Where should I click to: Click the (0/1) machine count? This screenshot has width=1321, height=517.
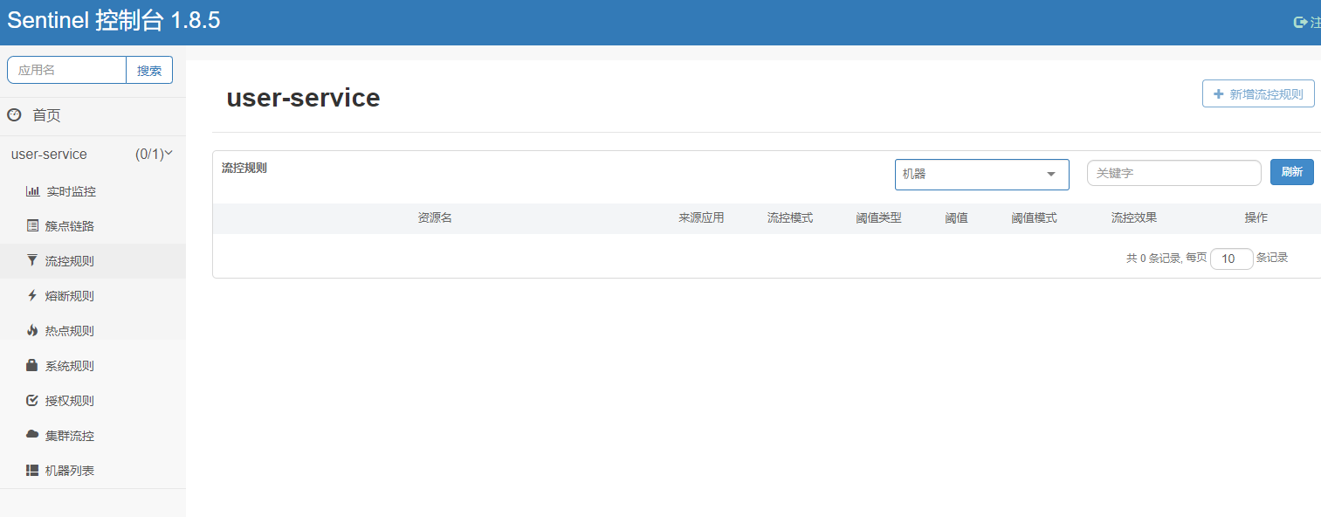click(149, 154)
